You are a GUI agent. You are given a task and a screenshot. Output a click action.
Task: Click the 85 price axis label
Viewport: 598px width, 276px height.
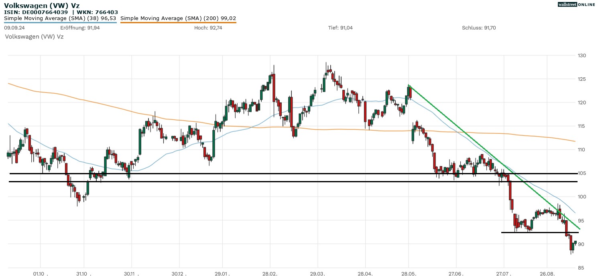580,268
